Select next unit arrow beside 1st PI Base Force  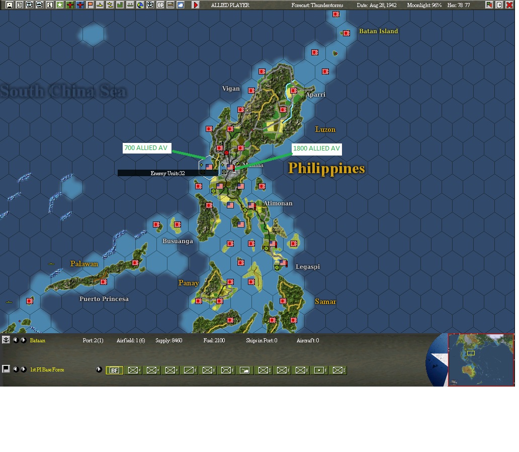coord(24,369)
